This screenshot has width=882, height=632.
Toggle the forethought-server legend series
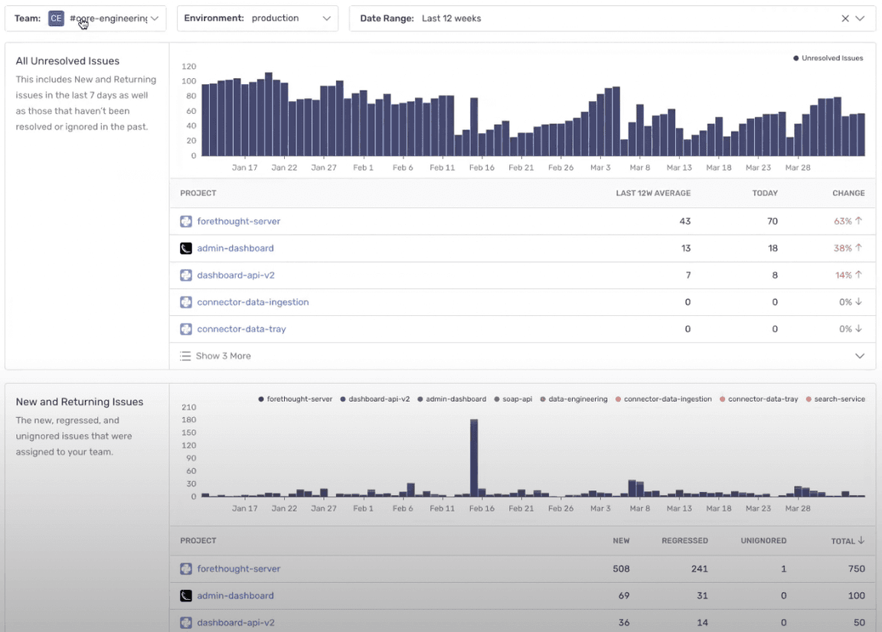[296, 399]
